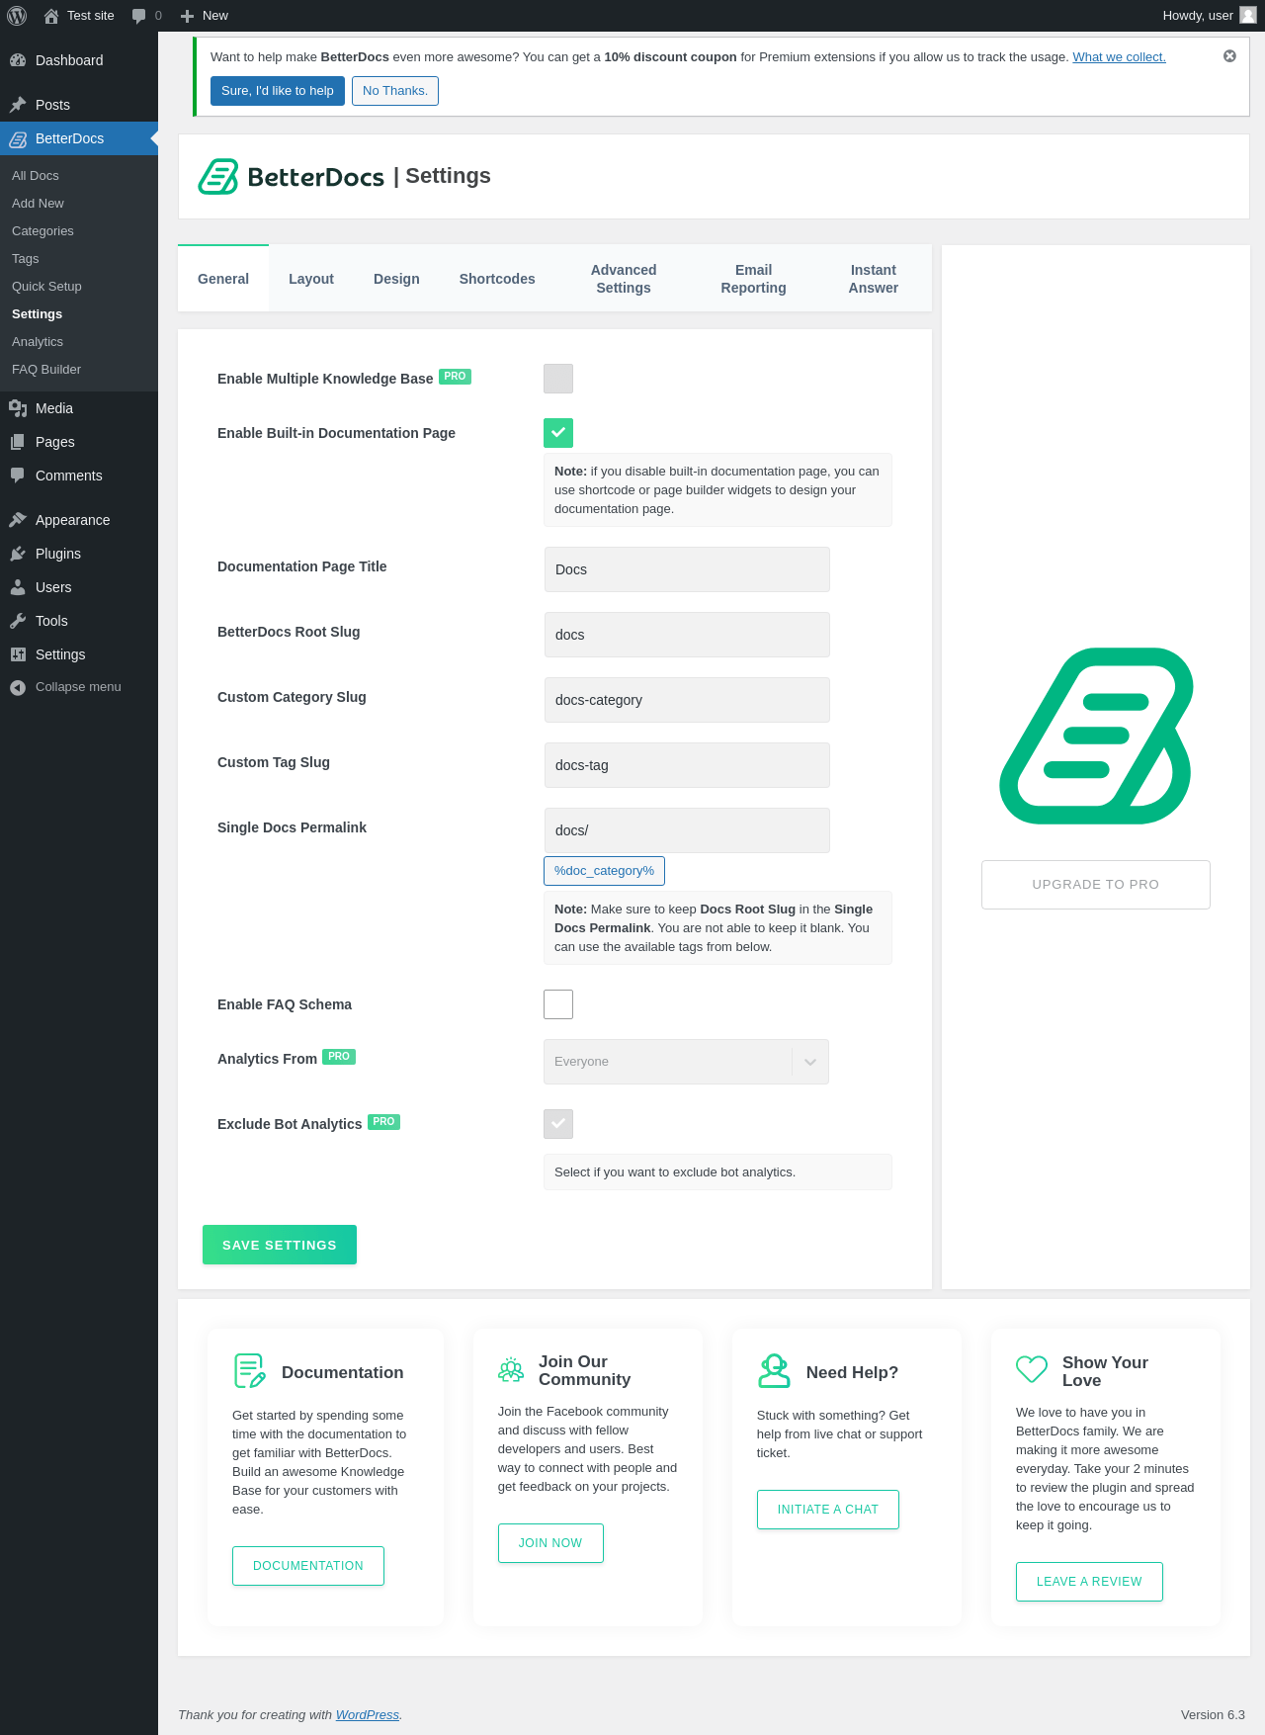This screenshot has width=1265, height=1735.
Task: Click the Show Your Love heart icon
Action: [1032, 1369]
